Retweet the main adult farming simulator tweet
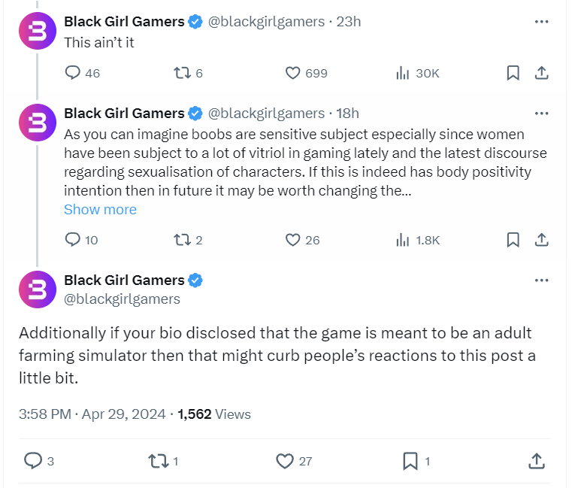Image resolution: width=575 pixels, height=488 pixels. click(159, 461)
